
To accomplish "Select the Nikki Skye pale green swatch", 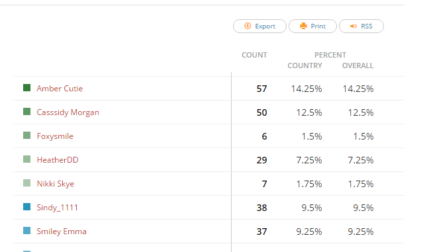I will [x=26, y=183].
